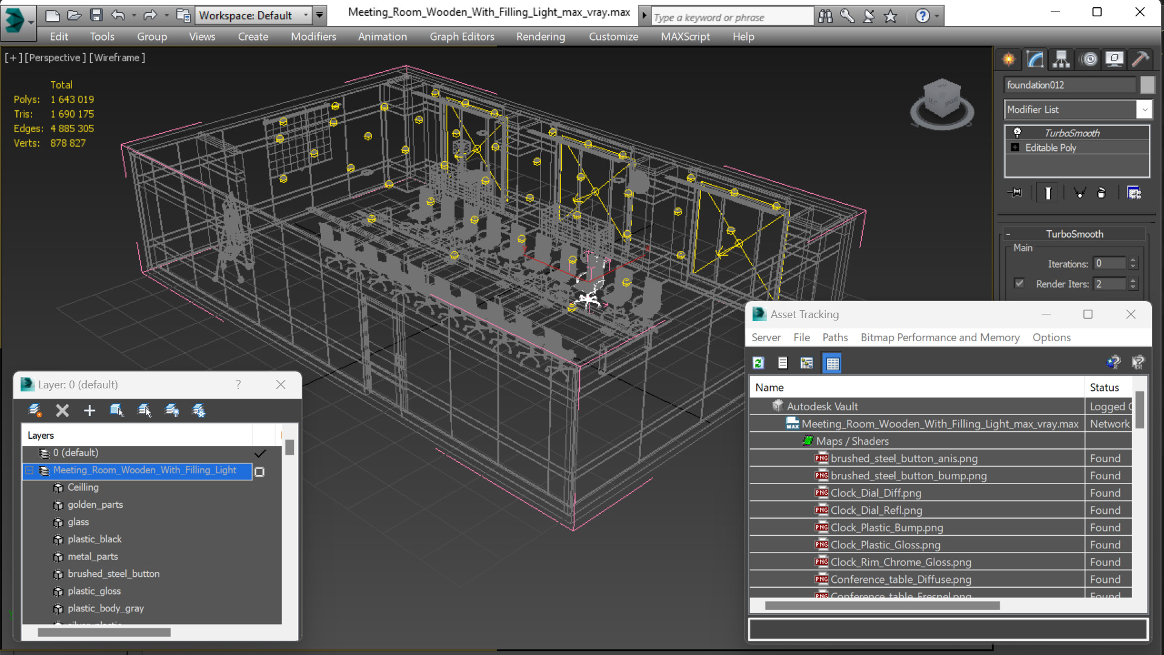Viewport: 1164px width, 655px height.
Task: Open the redo history dropdown arrow
Action: click(166, 15)
